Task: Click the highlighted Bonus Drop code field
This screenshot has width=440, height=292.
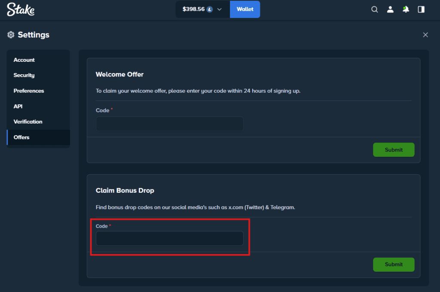Action: click(x=169, y=239)
